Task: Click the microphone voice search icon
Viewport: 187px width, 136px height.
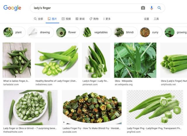Action: (151, 8)
